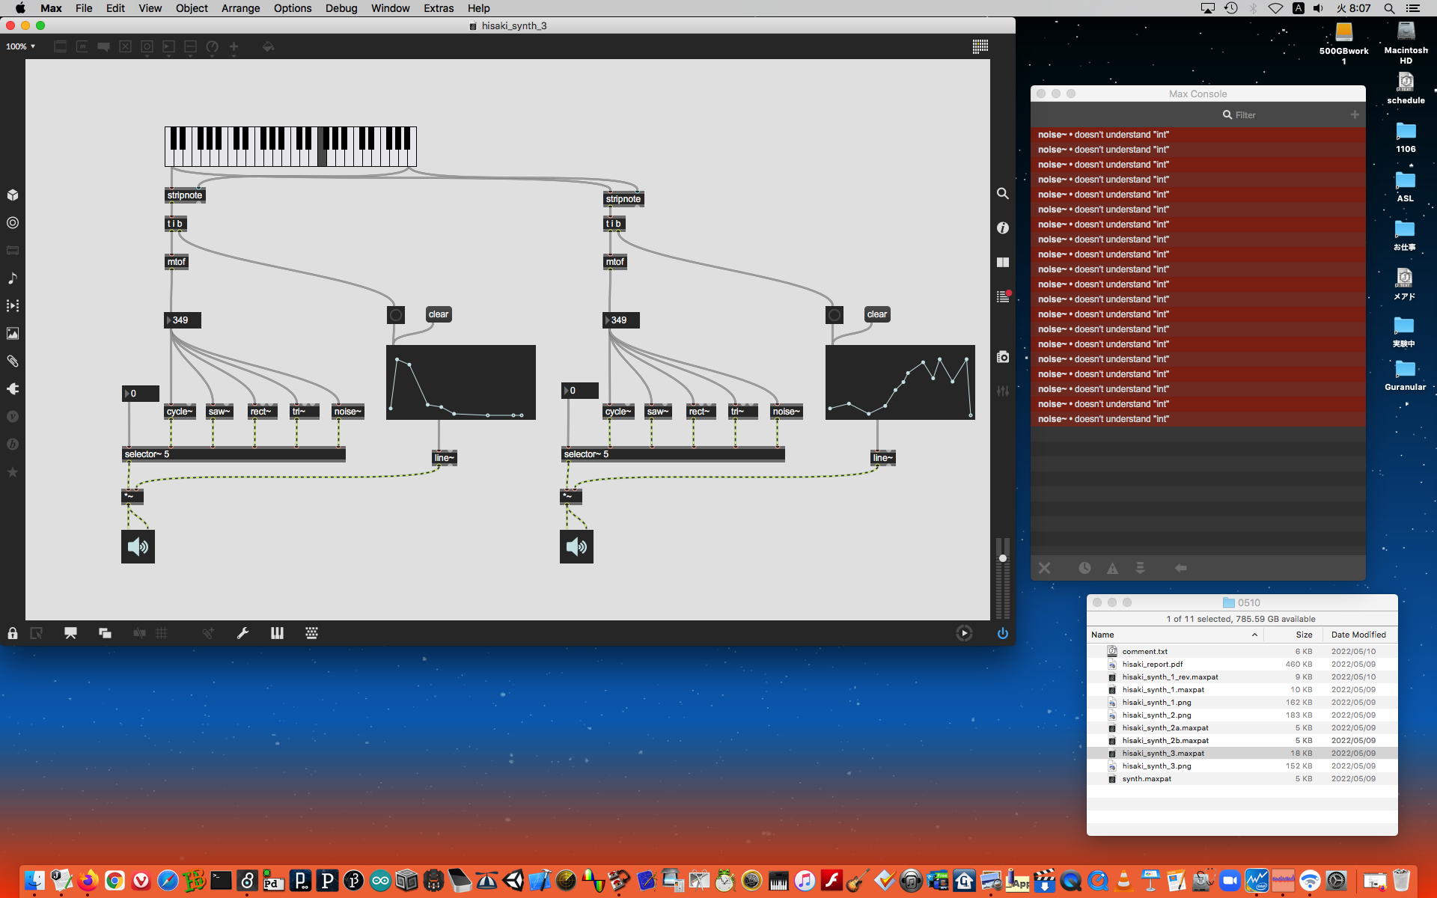Click the wrench inspector tools icon
Screen dimensions: 1437x898
point(242,633)
